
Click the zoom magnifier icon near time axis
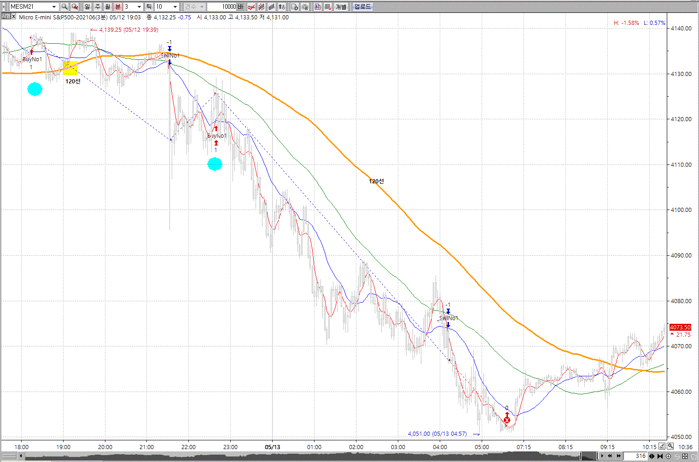point(670,446)
